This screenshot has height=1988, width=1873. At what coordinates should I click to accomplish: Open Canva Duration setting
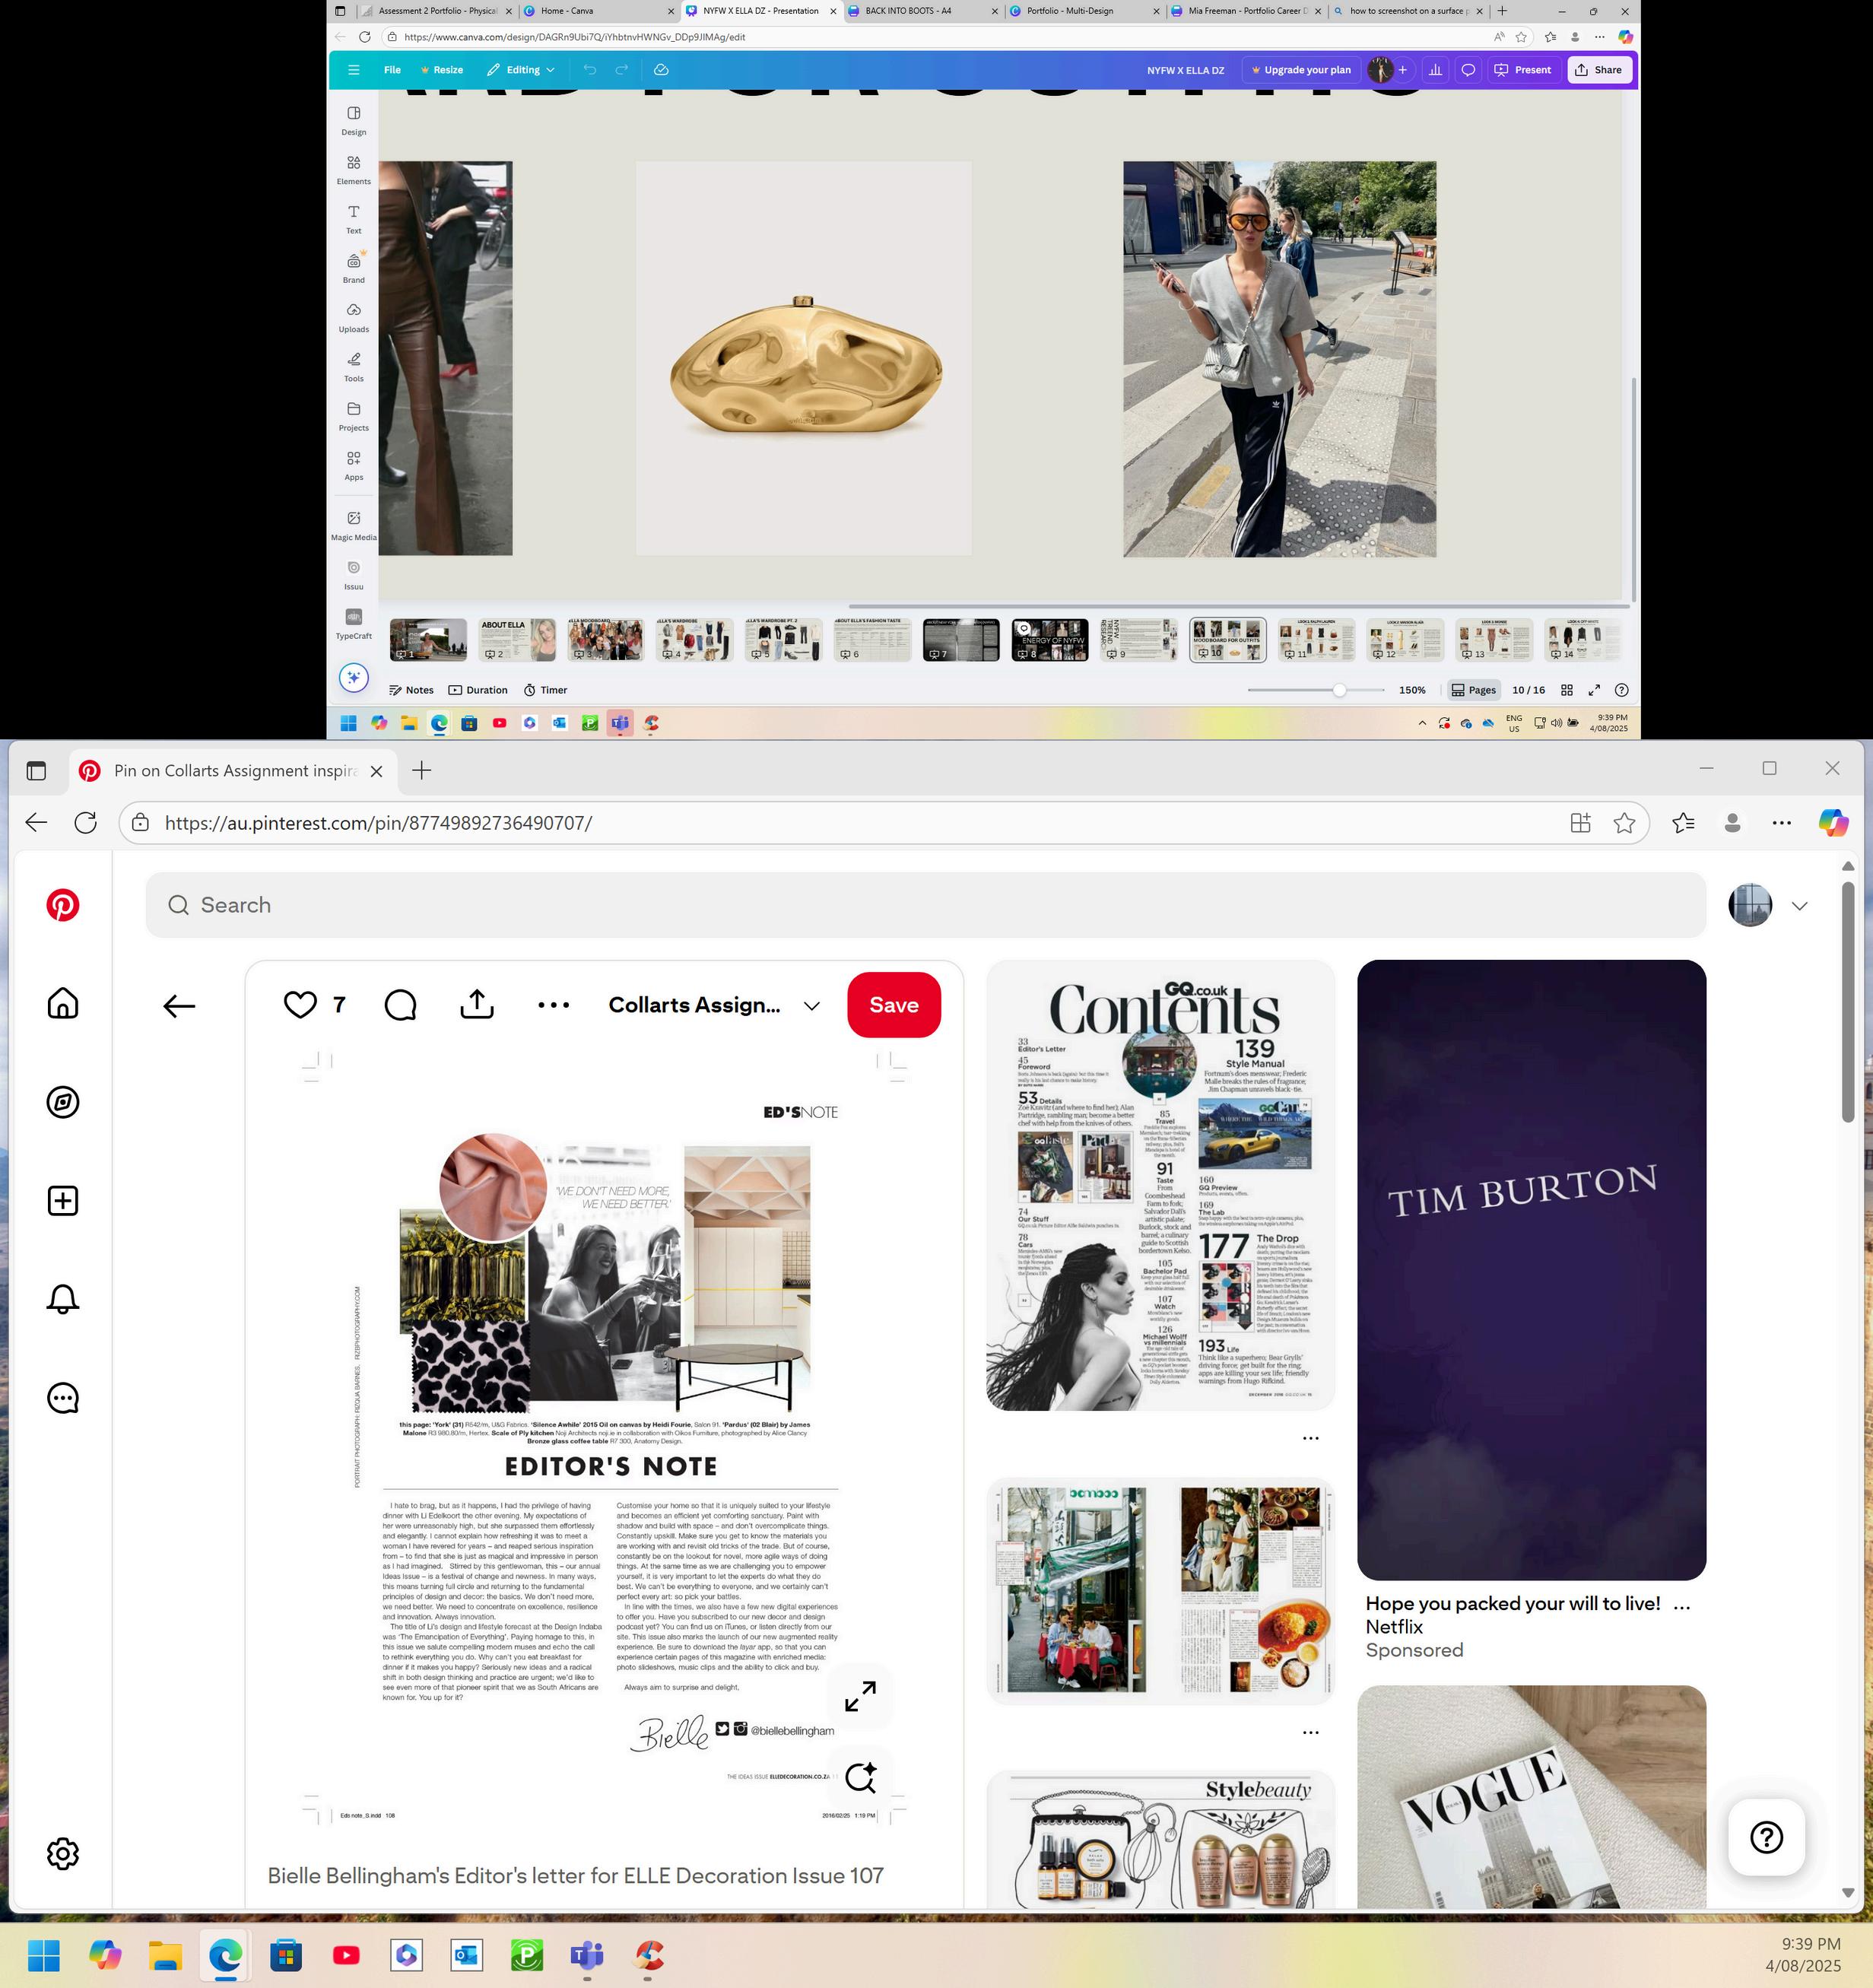coord(478,690)
